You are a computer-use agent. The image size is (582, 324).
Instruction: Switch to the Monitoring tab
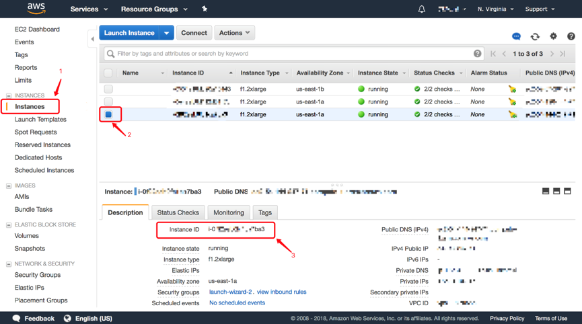(229, 212)
